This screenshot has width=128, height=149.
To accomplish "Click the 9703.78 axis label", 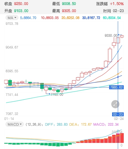I will pos(12,24).
